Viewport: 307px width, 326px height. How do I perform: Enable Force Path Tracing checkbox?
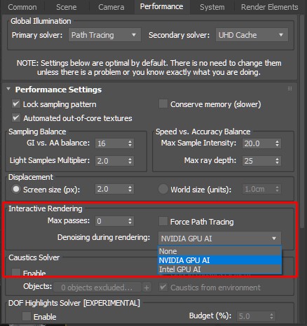pyautogui.click(x=163, y=221)
